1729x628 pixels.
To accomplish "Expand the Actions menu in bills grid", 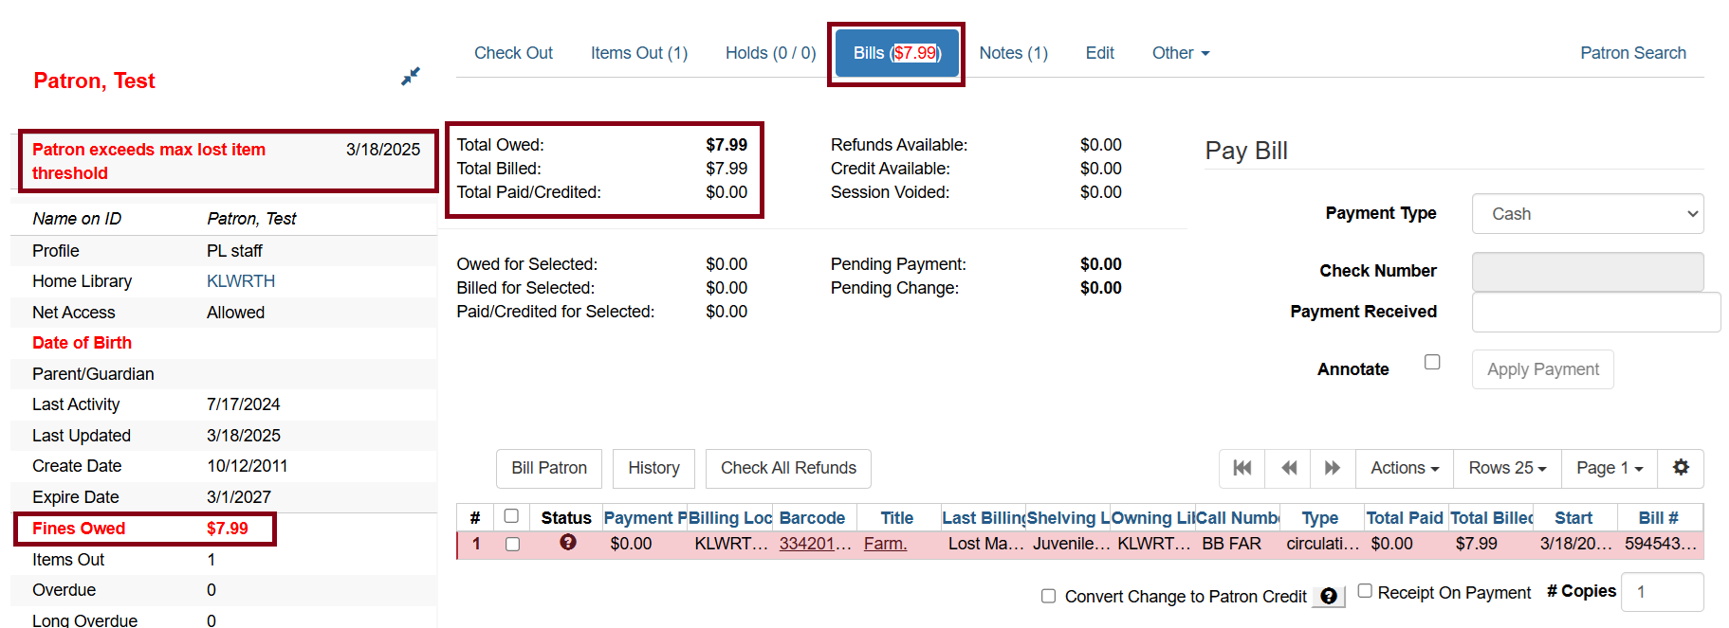I will (1405, 468).
